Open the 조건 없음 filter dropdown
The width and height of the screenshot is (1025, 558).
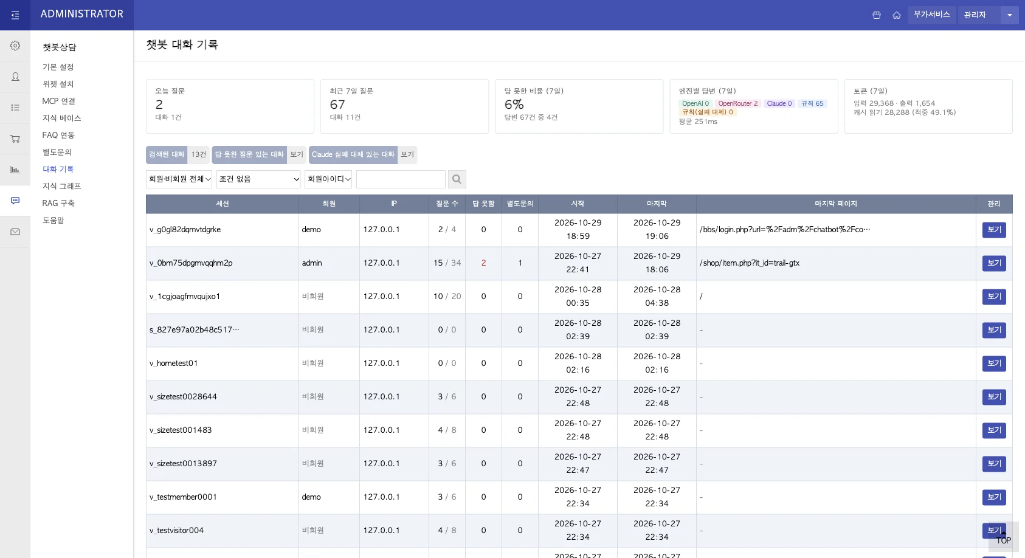click(259, 179)
